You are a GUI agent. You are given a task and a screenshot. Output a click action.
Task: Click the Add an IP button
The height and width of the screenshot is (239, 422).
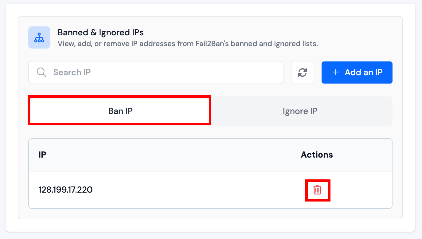[357, 72]
